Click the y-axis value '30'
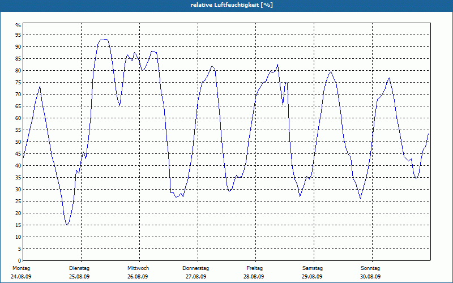The image size is (453, 283). [18, 190]
